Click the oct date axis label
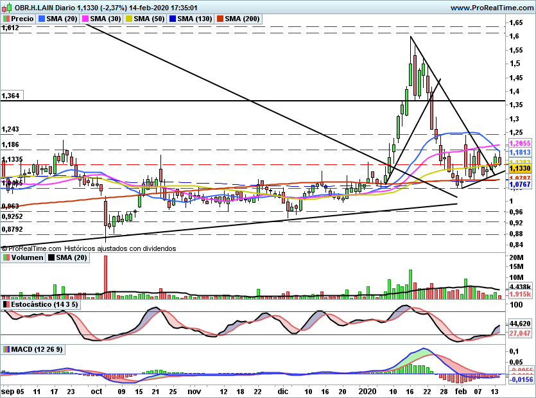 97,392
